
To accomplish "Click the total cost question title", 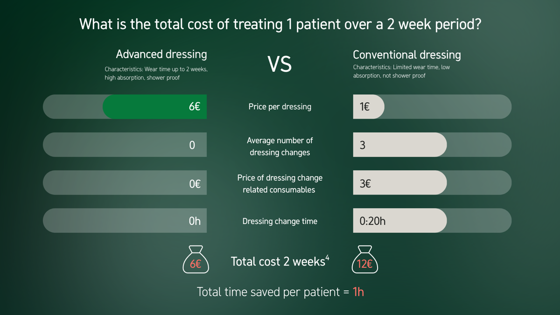I will point(280,24).
